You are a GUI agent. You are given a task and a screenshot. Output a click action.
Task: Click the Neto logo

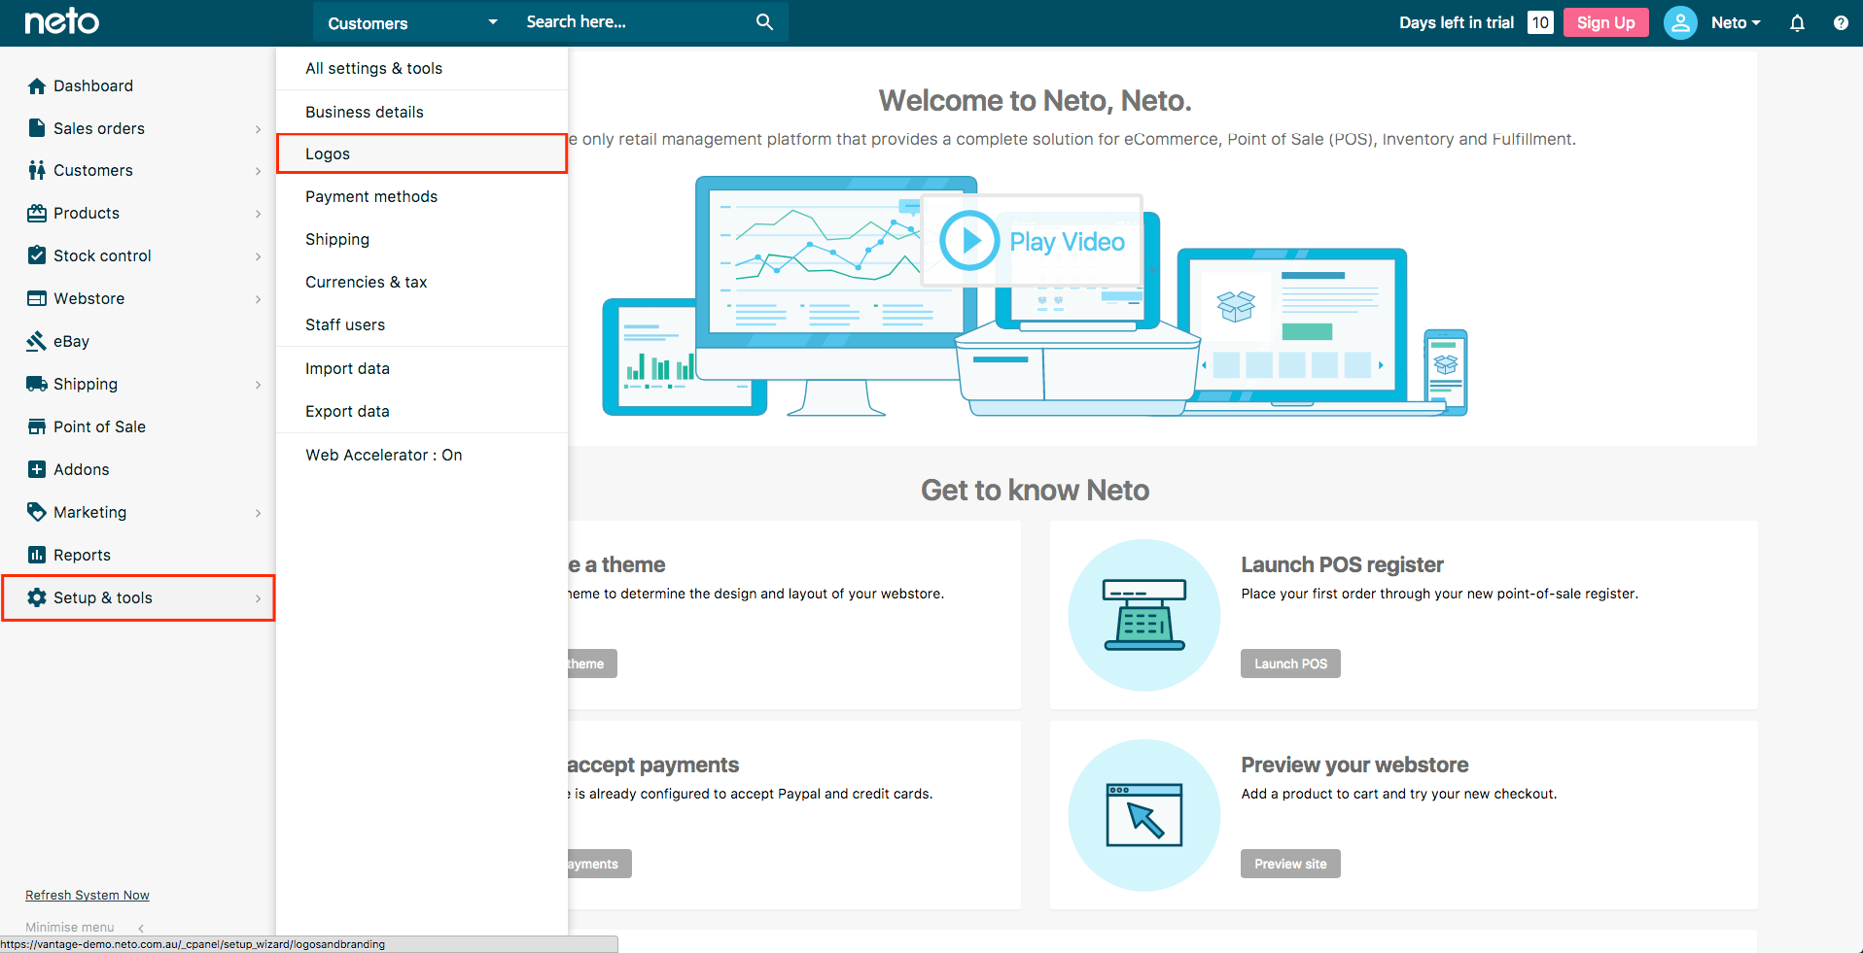(61, 21)
